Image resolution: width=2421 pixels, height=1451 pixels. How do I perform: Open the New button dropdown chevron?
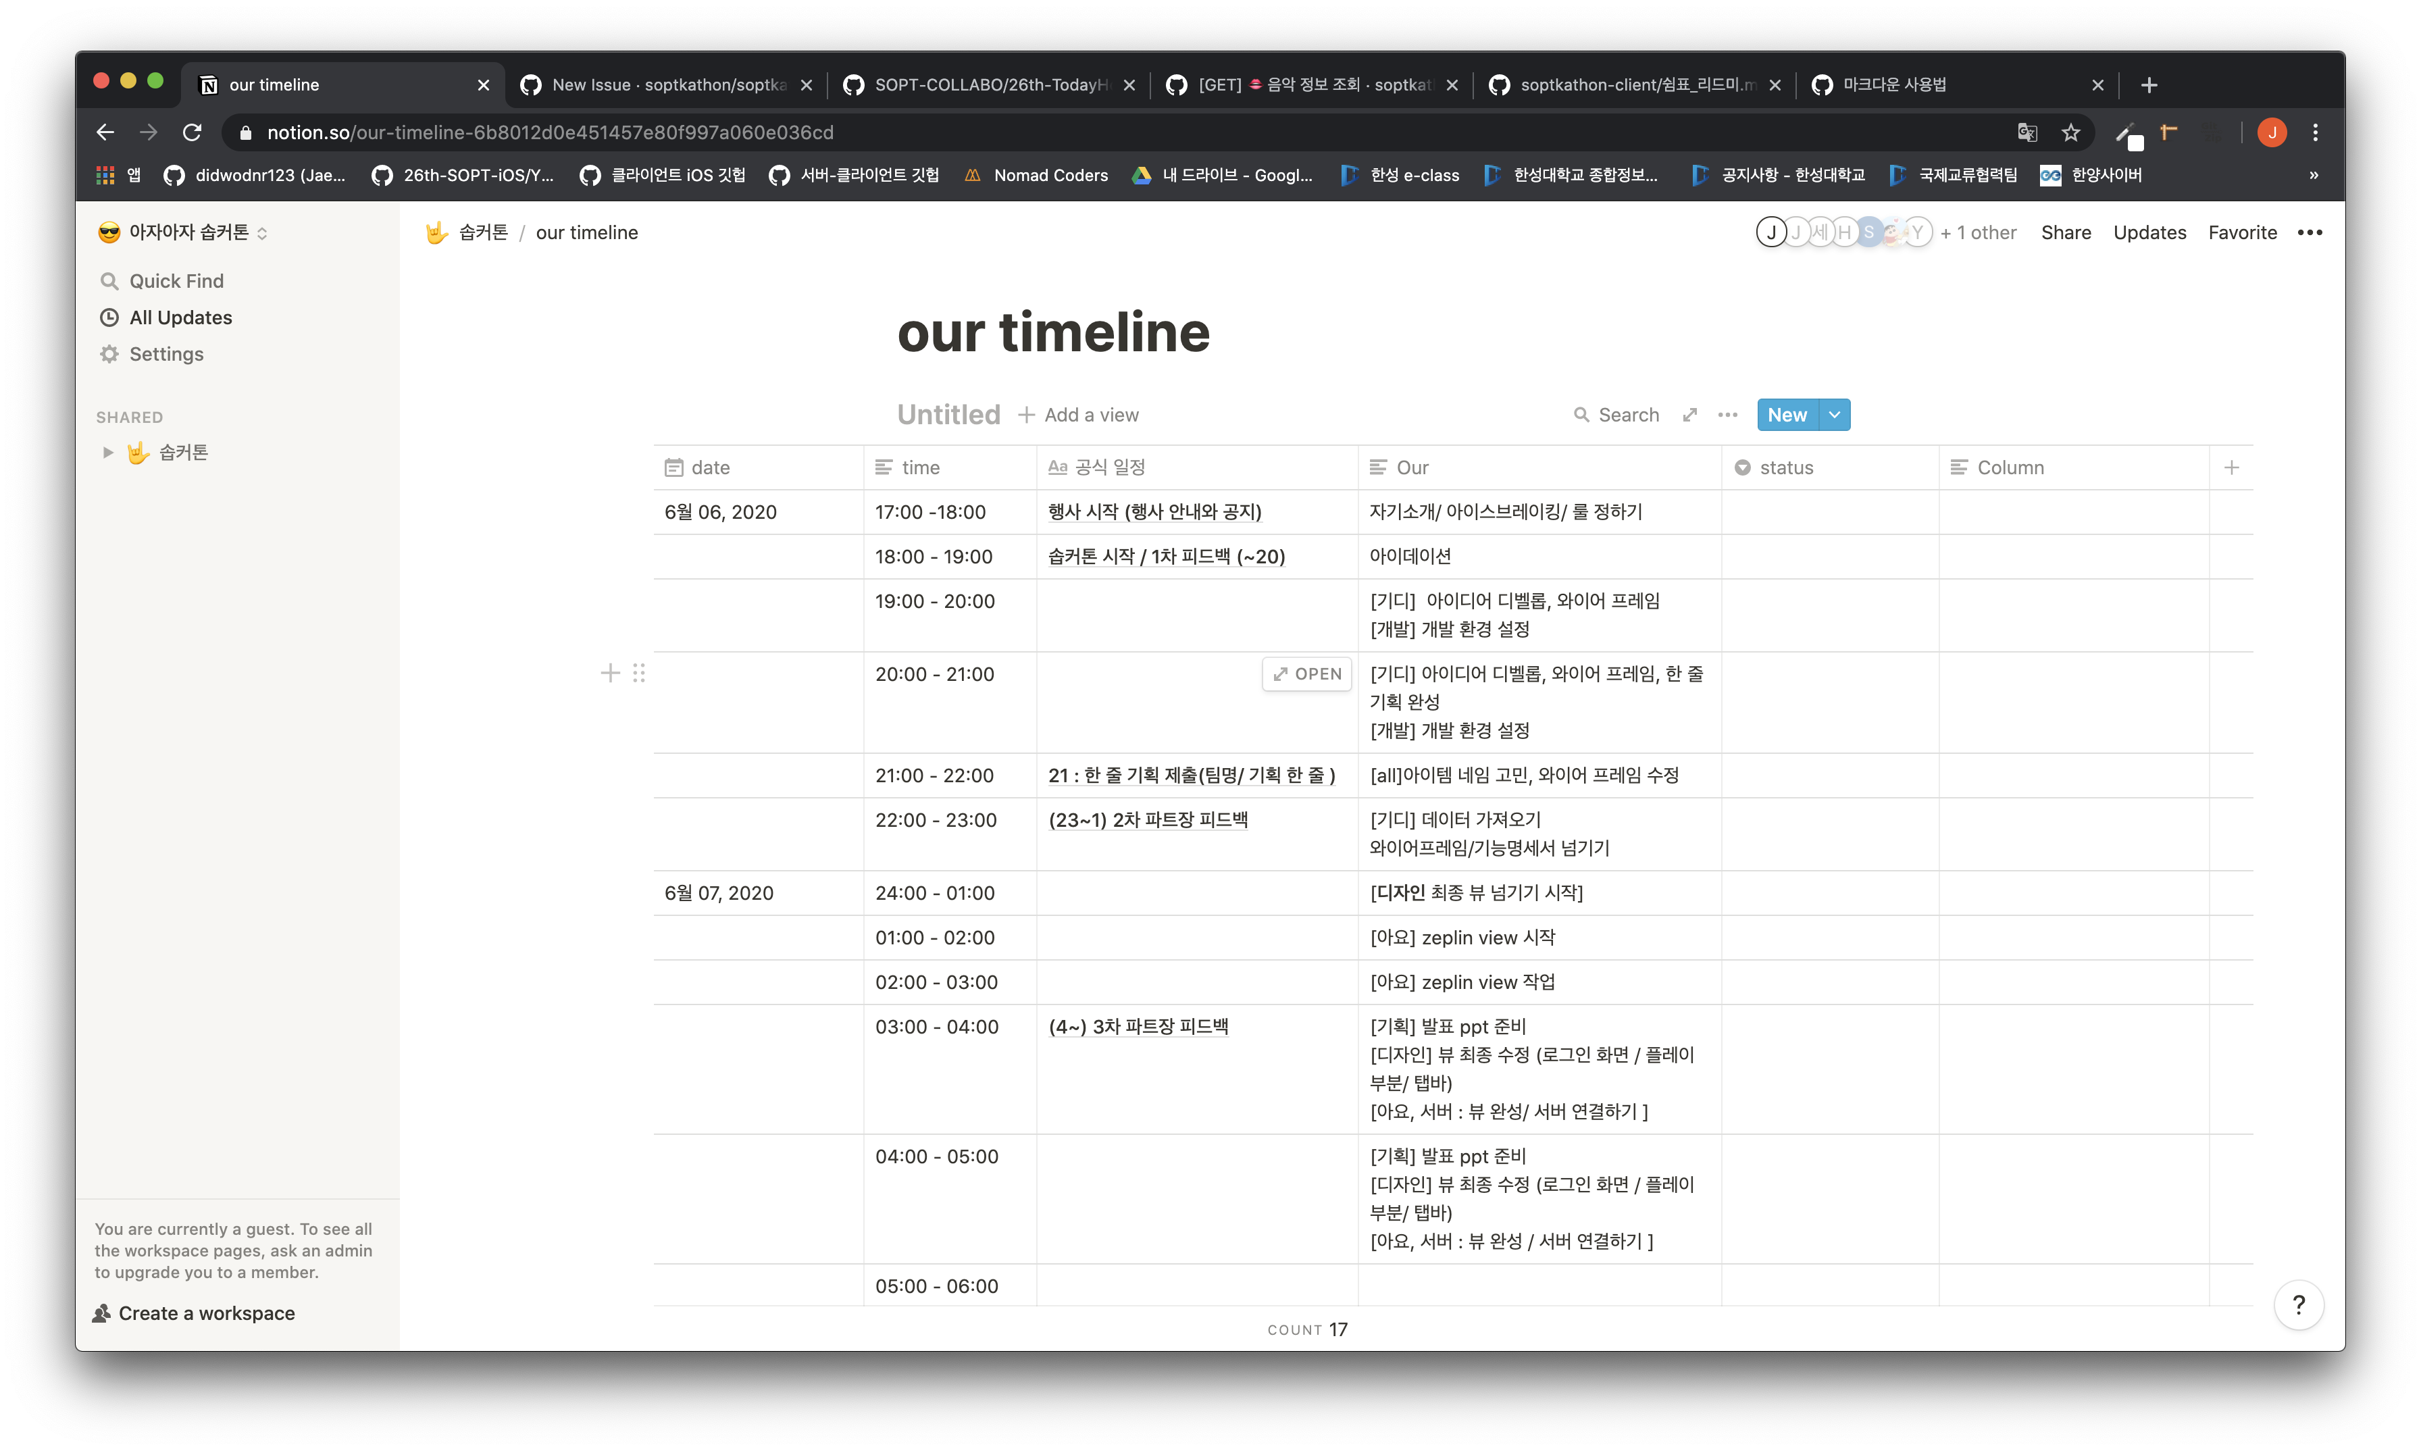click(x=1835, y=415)
